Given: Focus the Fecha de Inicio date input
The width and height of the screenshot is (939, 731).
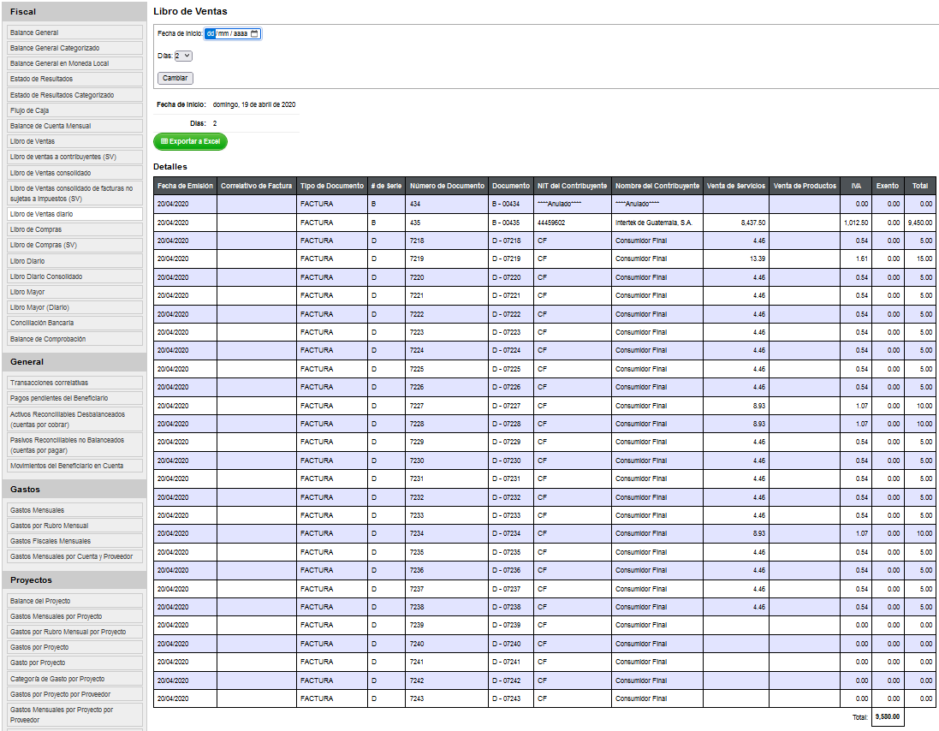Looking at the screenshot, I should [x=232, y=33].
